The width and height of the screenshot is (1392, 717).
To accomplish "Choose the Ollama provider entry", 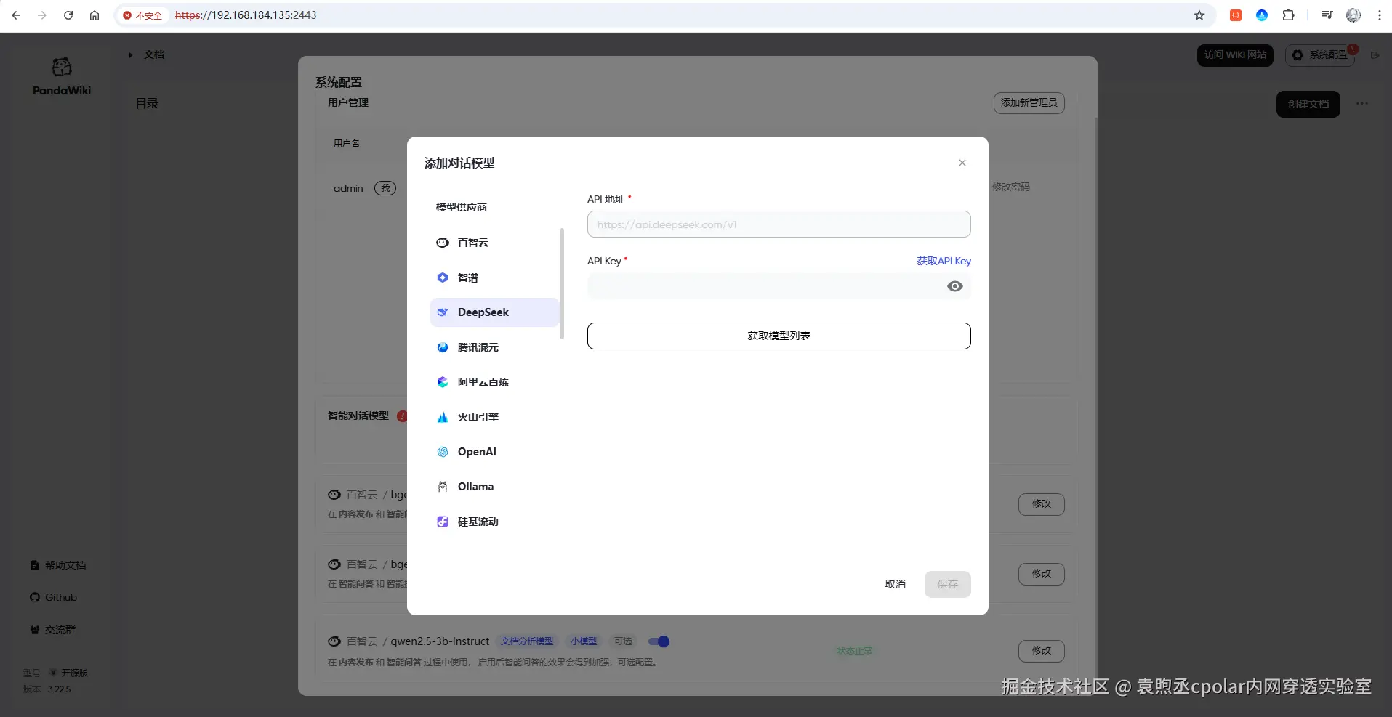I will pos(494,487).
